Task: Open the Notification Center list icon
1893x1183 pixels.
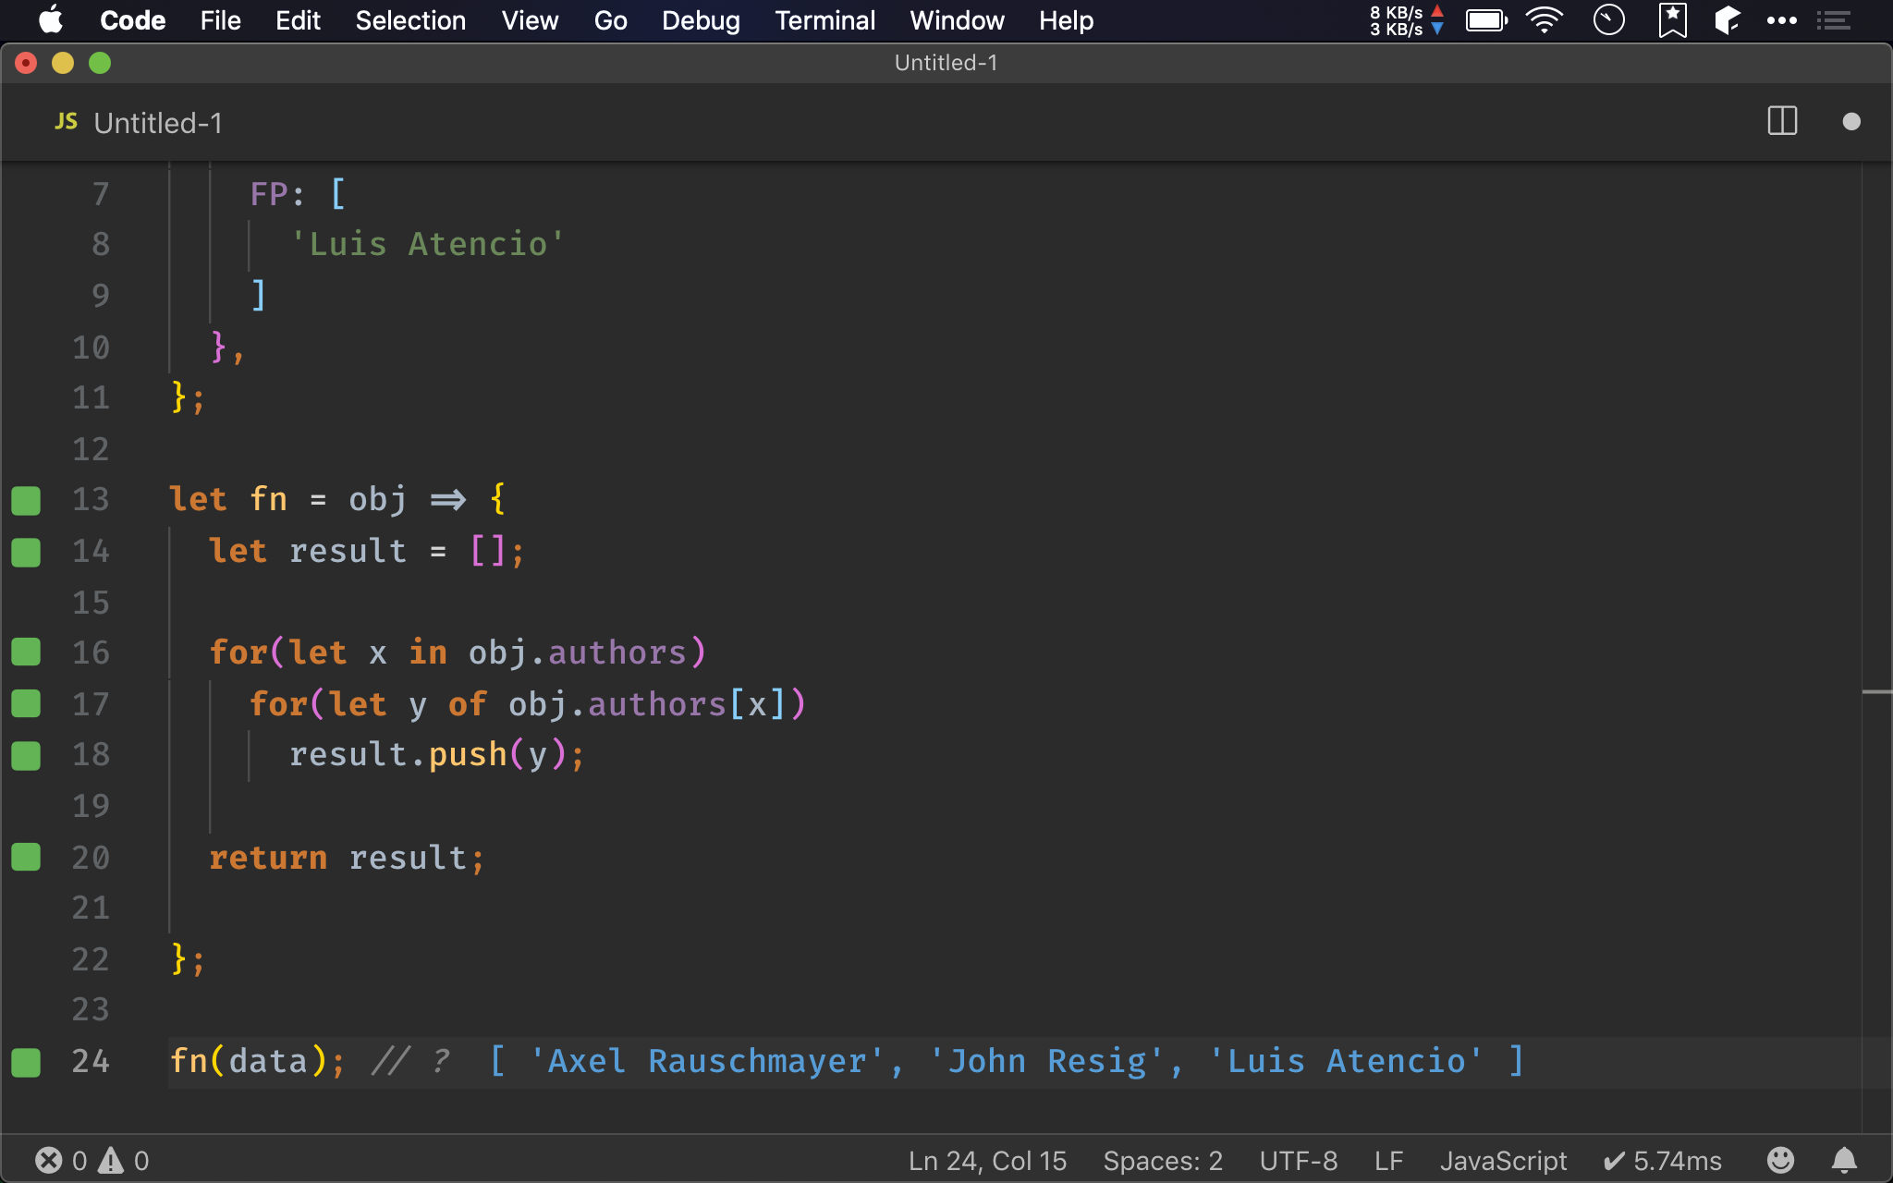Action: (1833, 20)
